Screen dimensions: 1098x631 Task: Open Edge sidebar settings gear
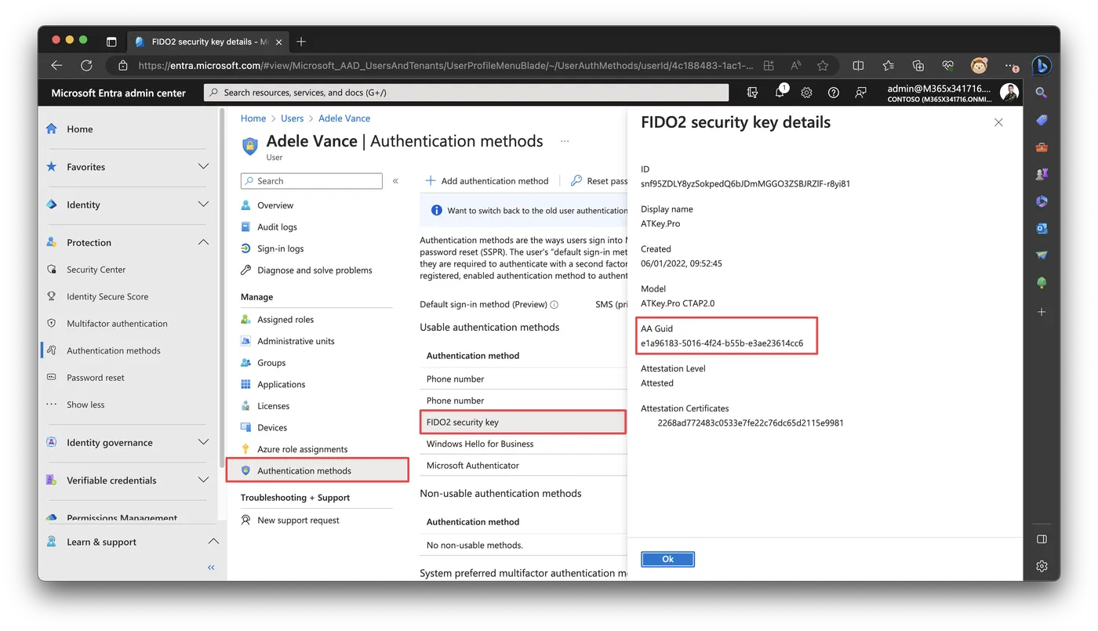tap(1042, 566)
